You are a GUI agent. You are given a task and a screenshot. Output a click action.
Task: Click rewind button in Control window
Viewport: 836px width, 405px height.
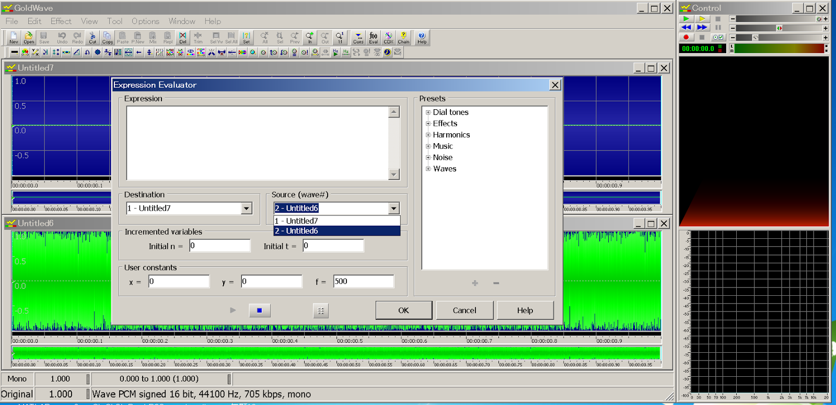tap(686, 28)
